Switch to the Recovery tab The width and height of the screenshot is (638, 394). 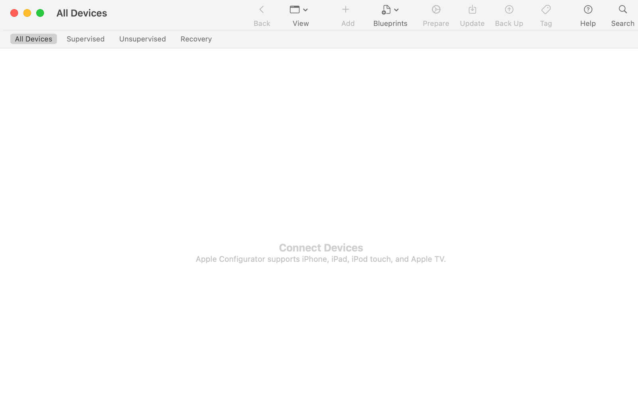(x=196, y=39)
